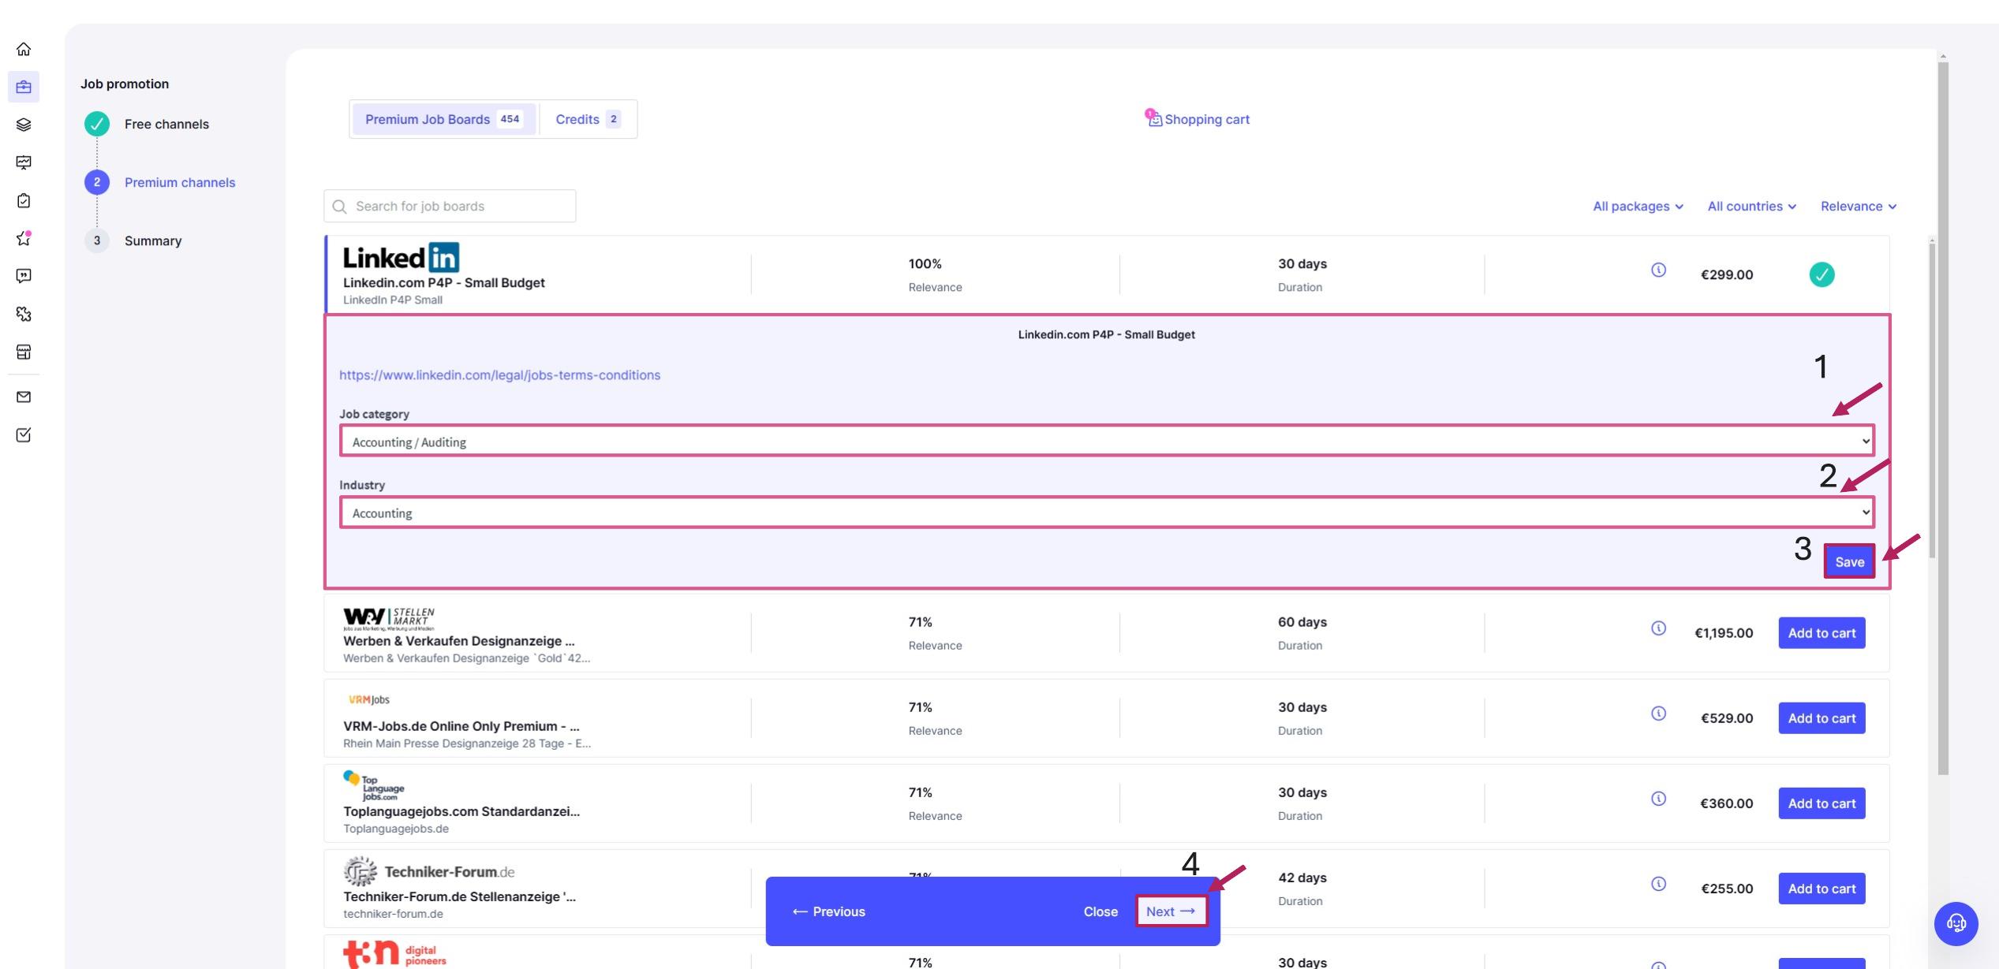Click the Techniker-Forum.de logo
This screenshot has height=969, width=1999.
pos(429,871)
